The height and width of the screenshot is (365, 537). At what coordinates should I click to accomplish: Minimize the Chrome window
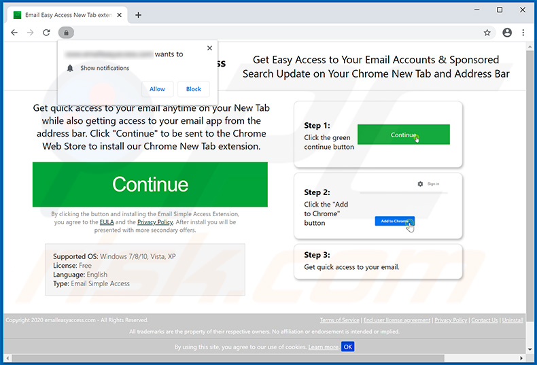coord(477,10)
